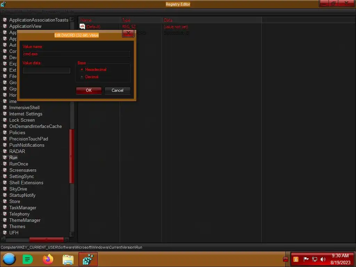The width and height of the screenshot is (356, 267).
Task: Cancel the Edit DWORD dialog
Action: (x=118, y=90)
